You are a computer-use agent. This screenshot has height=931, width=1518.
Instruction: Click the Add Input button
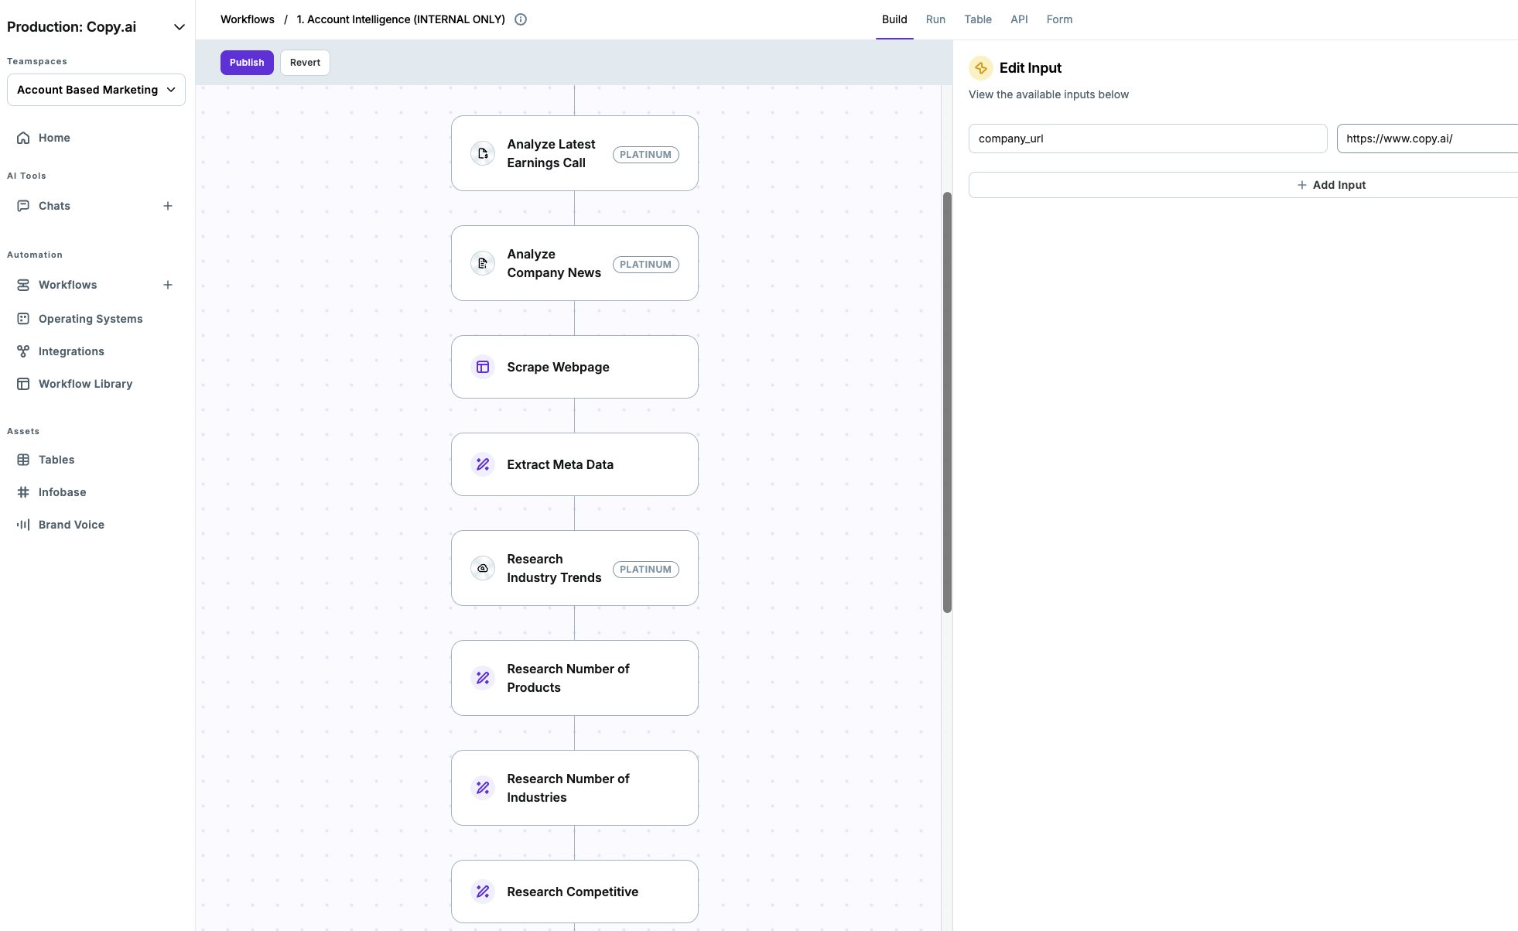tap(1331, 185)
